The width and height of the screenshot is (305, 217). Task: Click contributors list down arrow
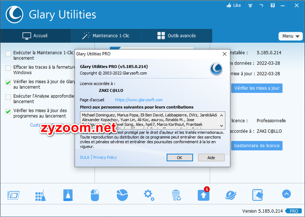tap(221, 126)
